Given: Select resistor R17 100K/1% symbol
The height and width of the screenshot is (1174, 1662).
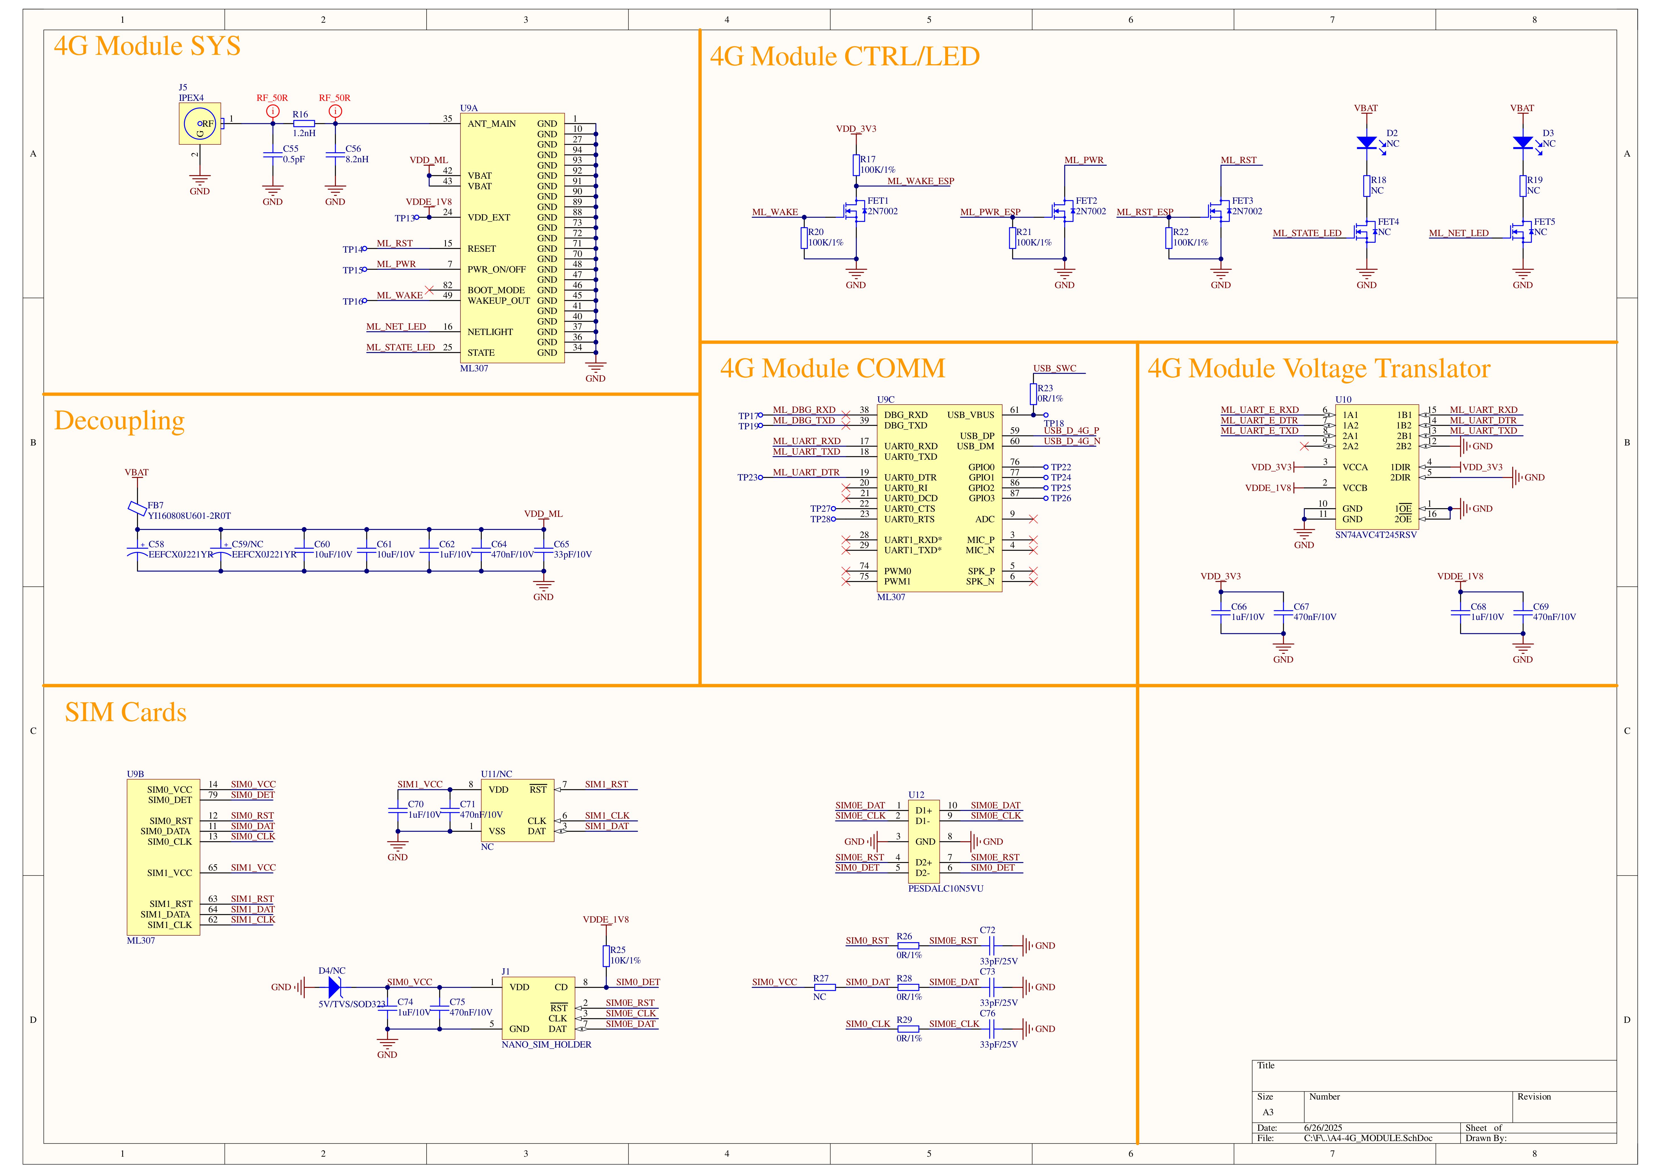Looking at the screenshot, I should (856, 165).
